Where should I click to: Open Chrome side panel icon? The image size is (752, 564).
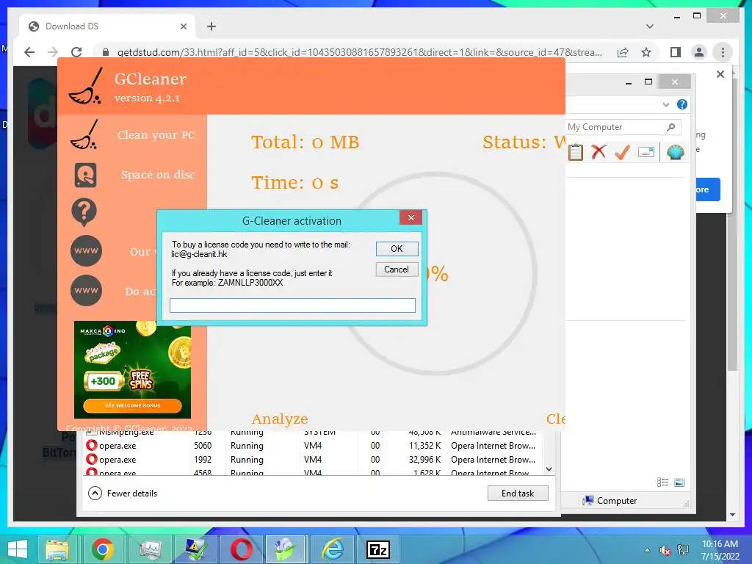click(x=676, y=52)
